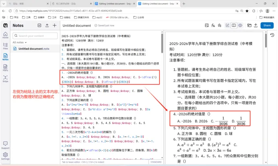Click the preview pane vertical scrollbar thumb
278x166 pixels.
pyautogui.click(x=266, y=40)
